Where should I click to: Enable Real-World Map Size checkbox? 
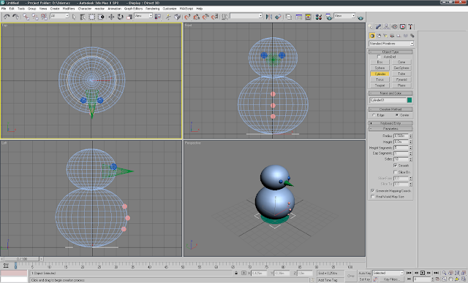pyautogui.click(x=372, y=197)
